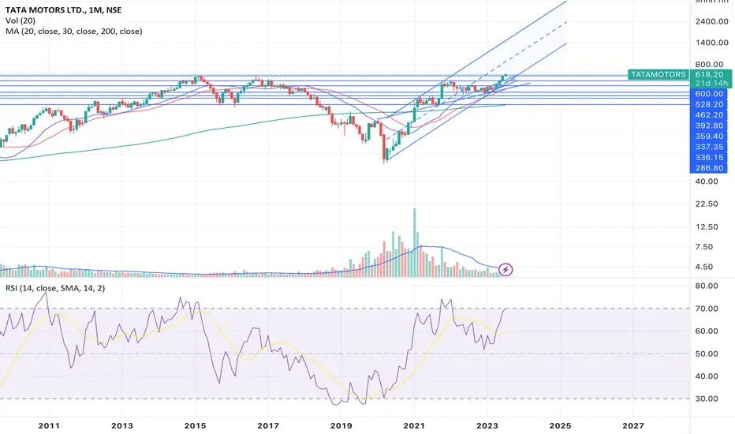Click the 392.80 price level label

(709, 125)
